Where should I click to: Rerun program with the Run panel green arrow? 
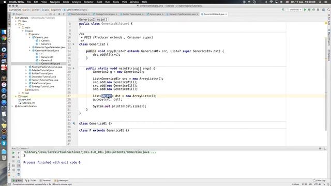click(x=13, y=153)
